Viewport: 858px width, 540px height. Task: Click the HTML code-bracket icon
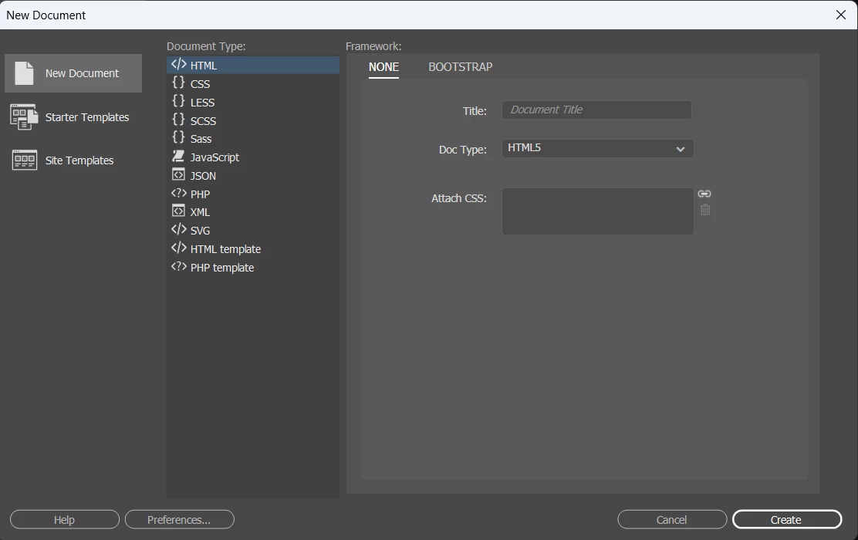coord(179,65)
